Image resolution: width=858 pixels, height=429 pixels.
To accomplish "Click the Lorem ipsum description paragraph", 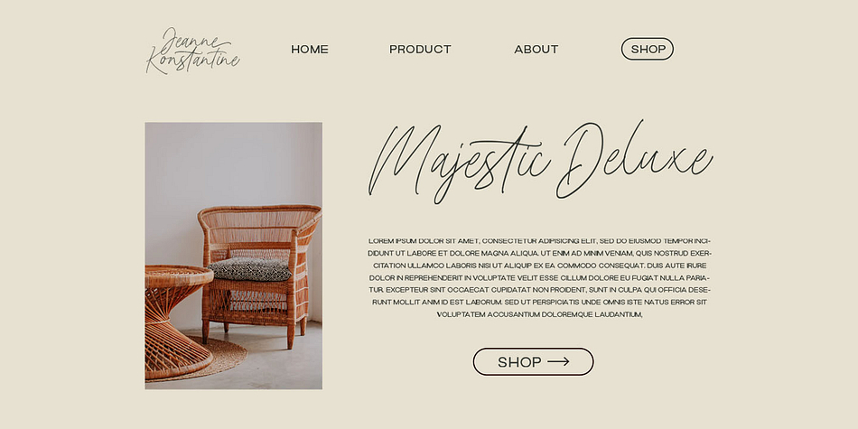I will 539,277.
